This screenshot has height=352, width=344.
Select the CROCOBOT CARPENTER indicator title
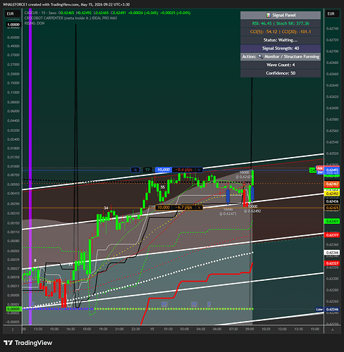click(70, 18)
